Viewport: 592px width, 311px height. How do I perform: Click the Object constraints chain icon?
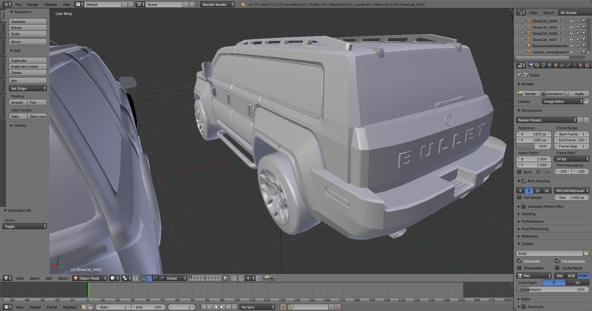tap(562, 65)
